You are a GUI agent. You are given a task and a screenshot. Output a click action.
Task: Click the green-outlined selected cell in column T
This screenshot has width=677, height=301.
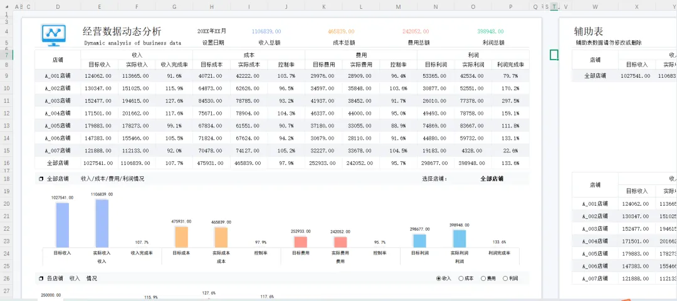(554, 55)
